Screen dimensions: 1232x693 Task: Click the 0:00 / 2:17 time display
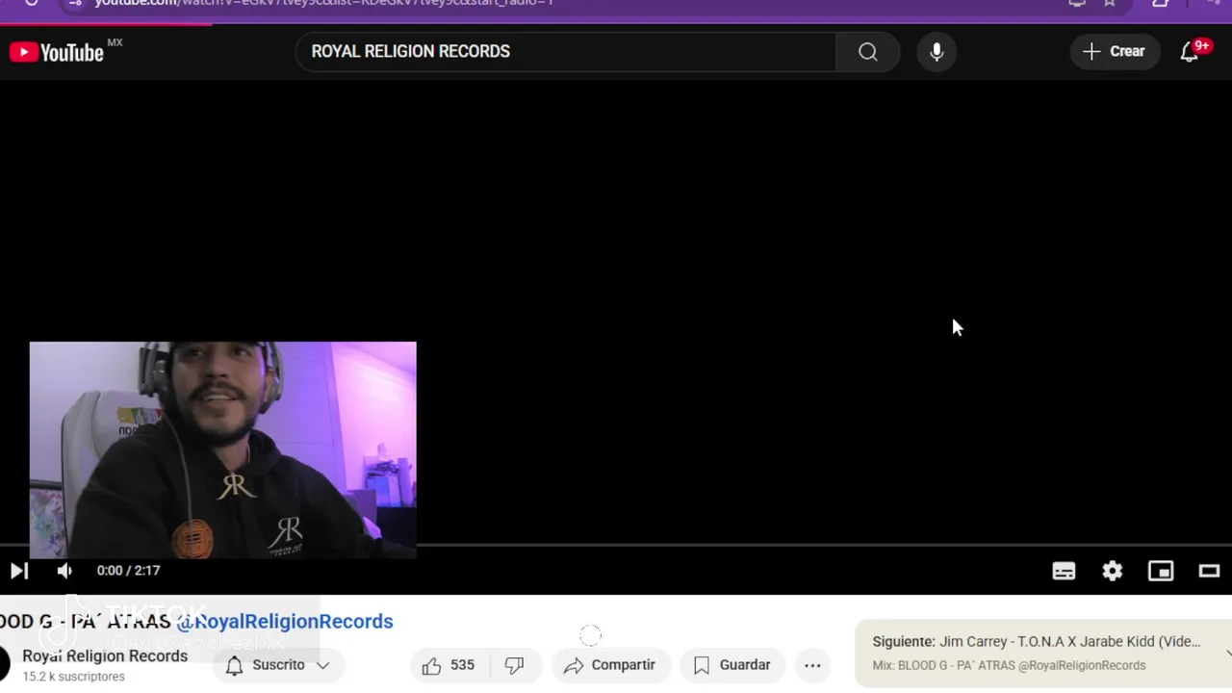pos(128,571)
